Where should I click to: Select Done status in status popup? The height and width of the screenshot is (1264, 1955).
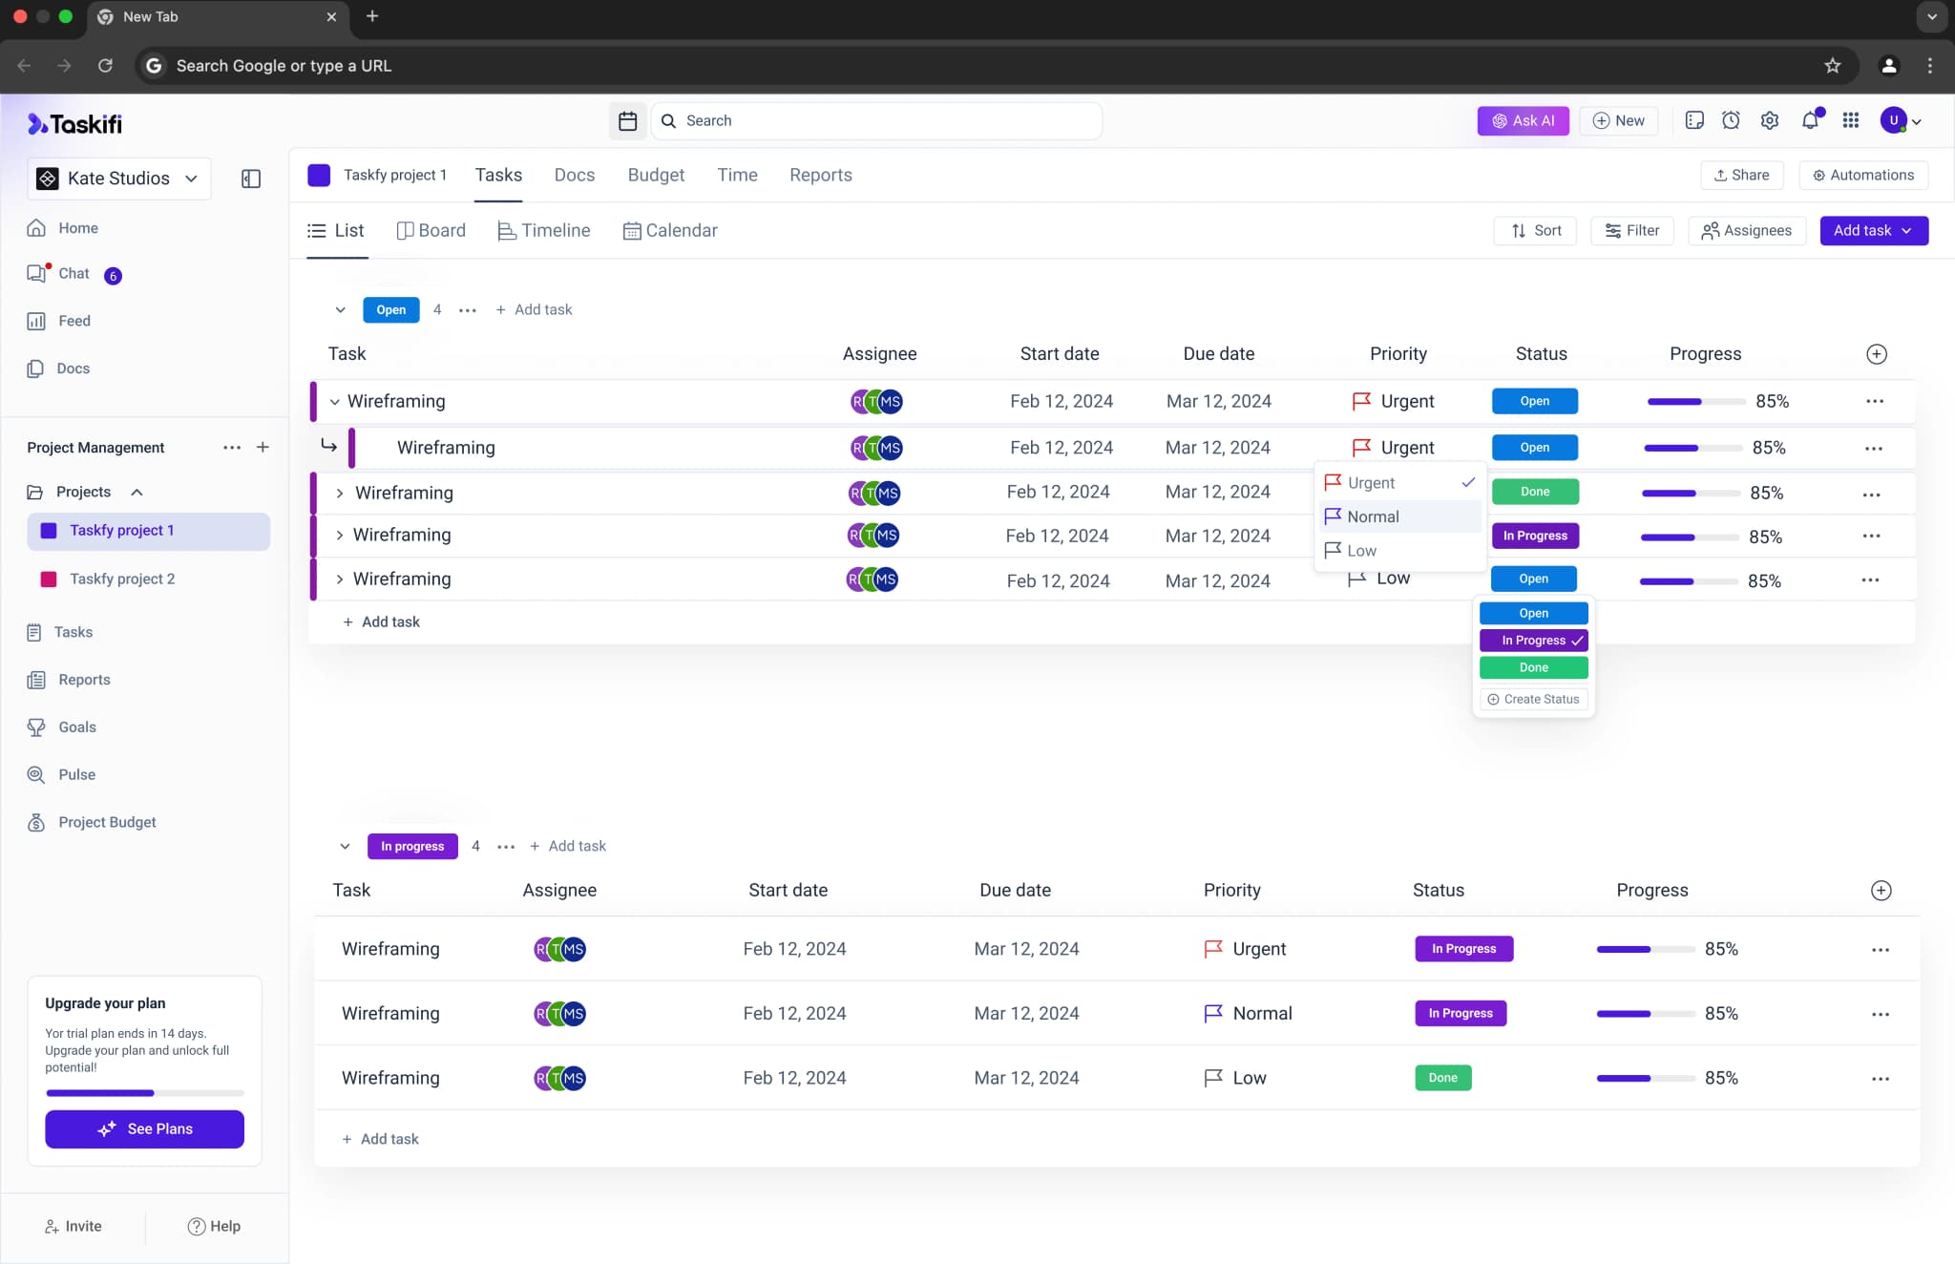click(x=1533, y=667)
